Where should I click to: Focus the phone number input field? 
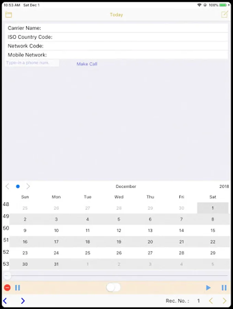pyautogui.click(x=33, y=63)
